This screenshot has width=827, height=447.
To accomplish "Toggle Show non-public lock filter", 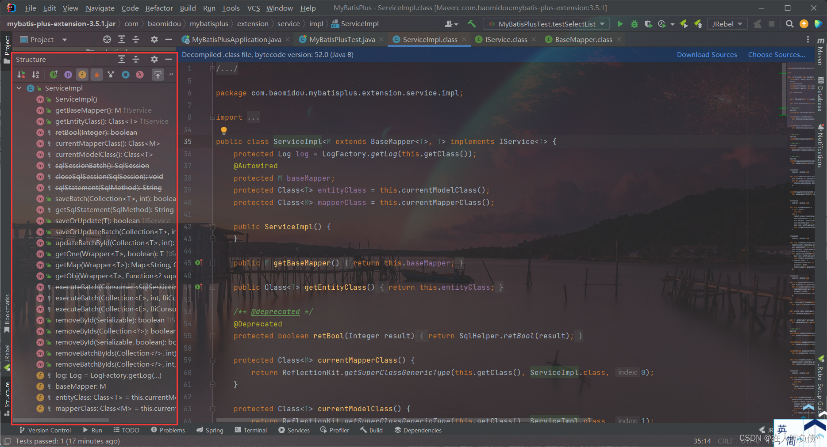I will pyautogui.click(x=96, y=75).
